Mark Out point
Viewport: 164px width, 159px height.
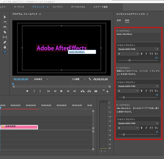(40, 91)
